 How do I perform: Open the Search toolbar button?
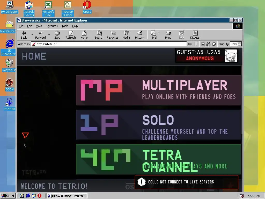99,35
